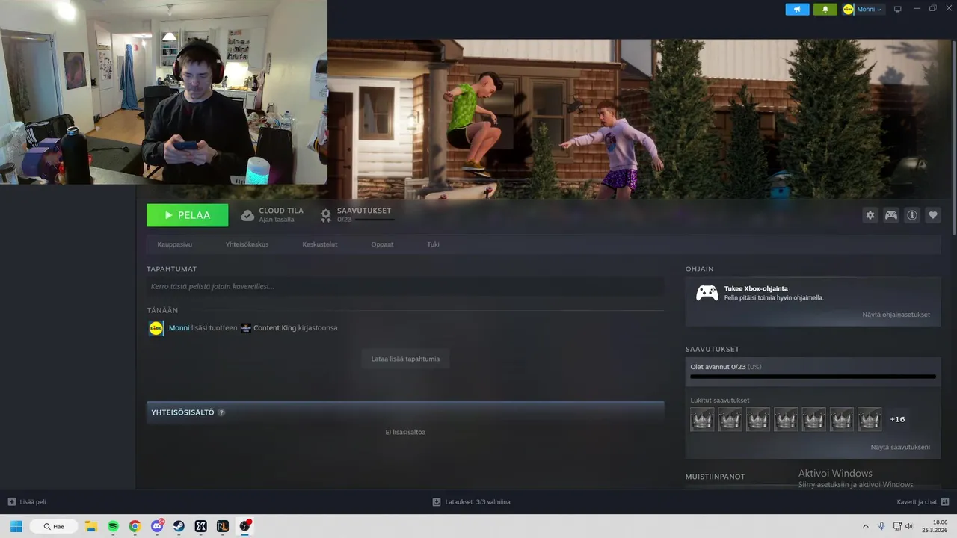Click the green Pelaa play button
Viewport: 957px width, 538px height.
[187, 215]
